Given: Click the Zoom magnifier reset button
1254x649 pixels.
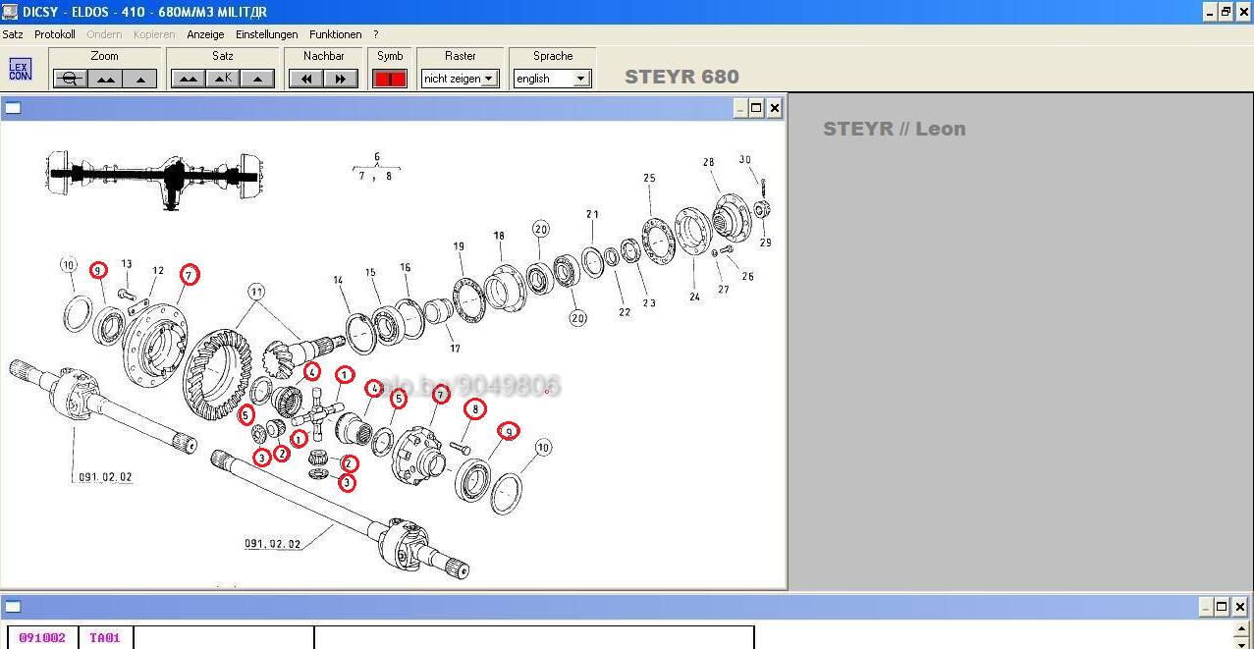Looking at the screenshot, I should 70,79.
